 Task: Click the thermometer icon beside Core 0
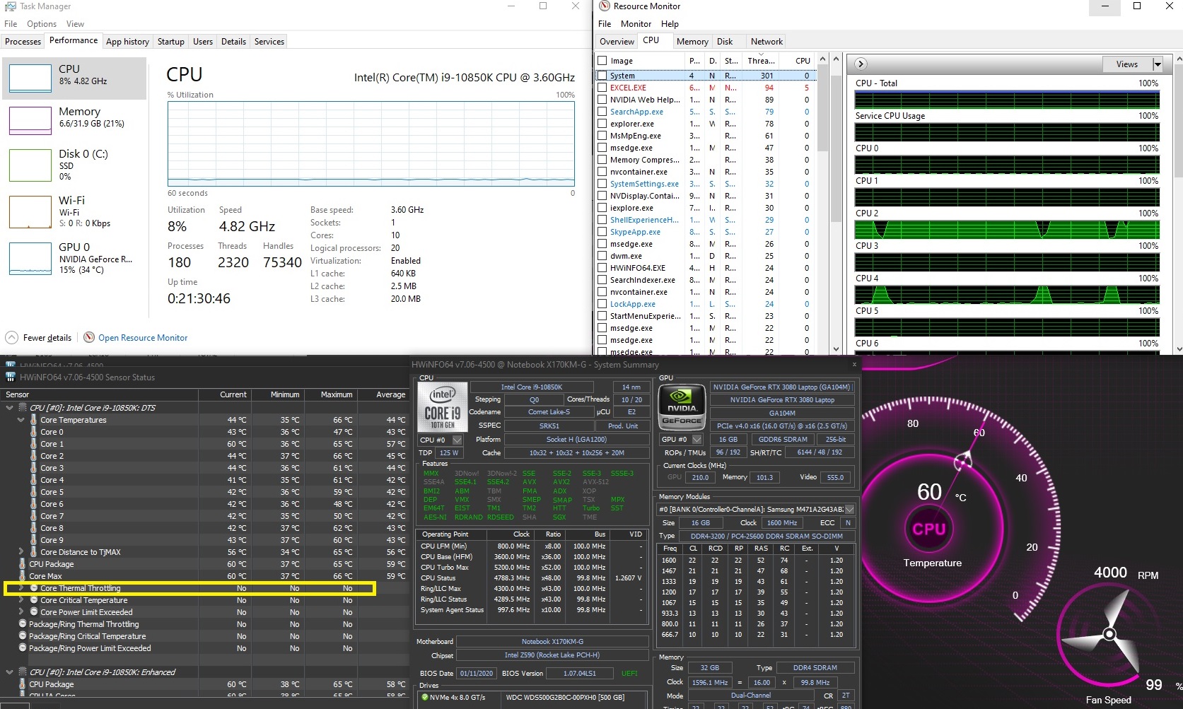33,432
